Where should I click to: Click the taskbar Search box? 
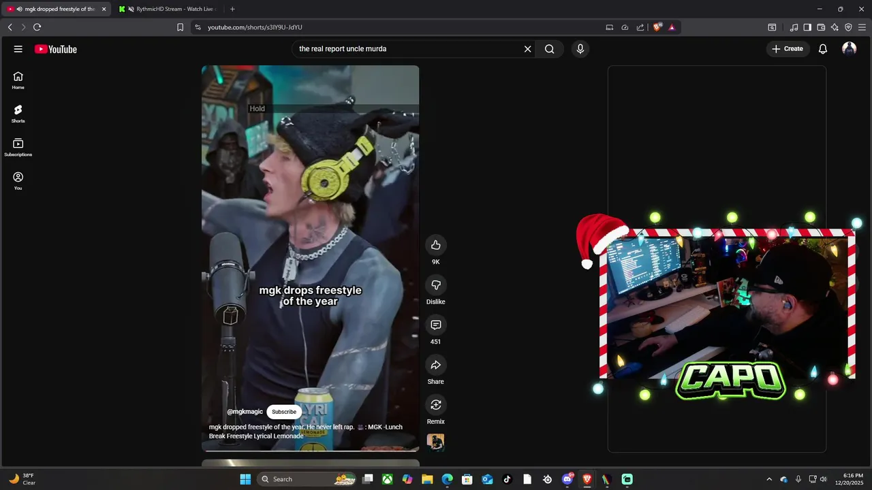pyautogui.click(x=308, y=479)
